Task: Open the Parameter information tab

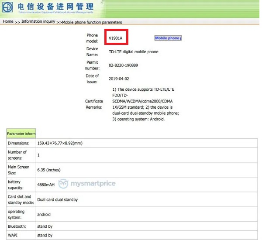Action: [x=21, y=134]
